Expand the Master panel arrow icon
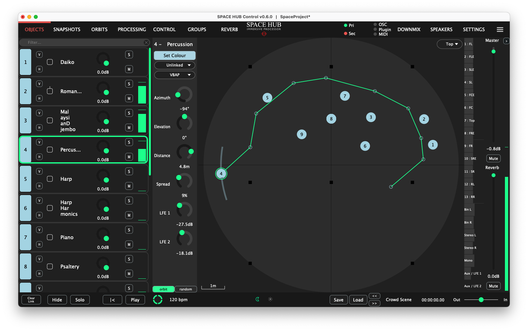The width and height of the screenshot is (528, 331). pos(506,41)
